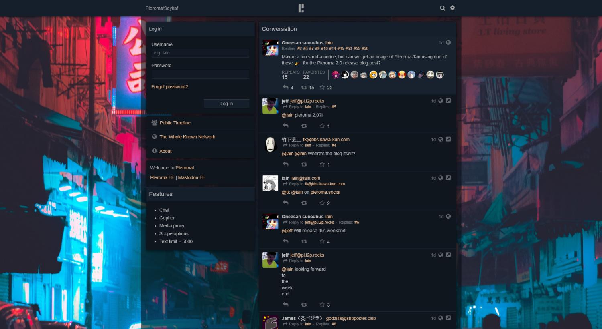The image size is (602, 329).
Task: Open tk@bbs.kawa-kun.com profile from the author line
Action: [x=326, y=140]
